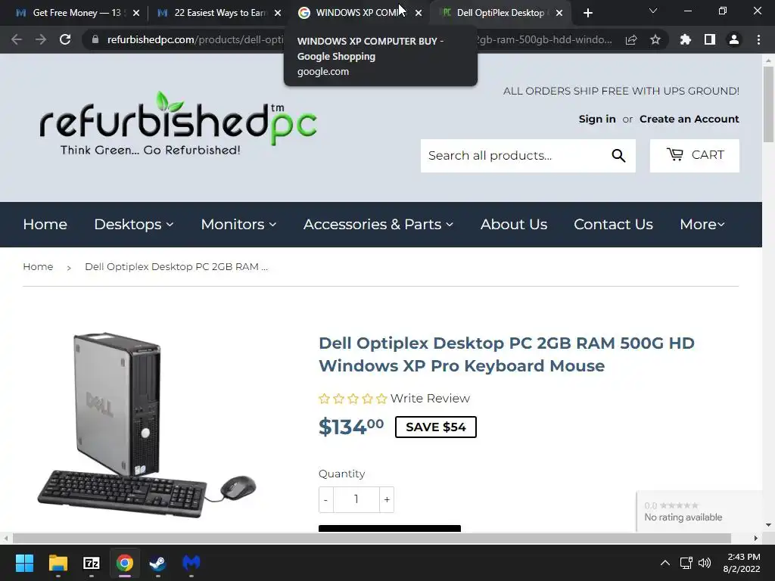775x581 pixels.
Task: Open Chrome's three-dot menu
Action: click(x=758, y=39)
